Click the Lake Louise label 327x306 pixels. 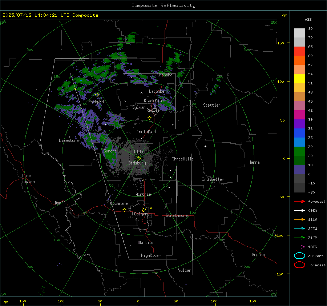coord(28,179)
